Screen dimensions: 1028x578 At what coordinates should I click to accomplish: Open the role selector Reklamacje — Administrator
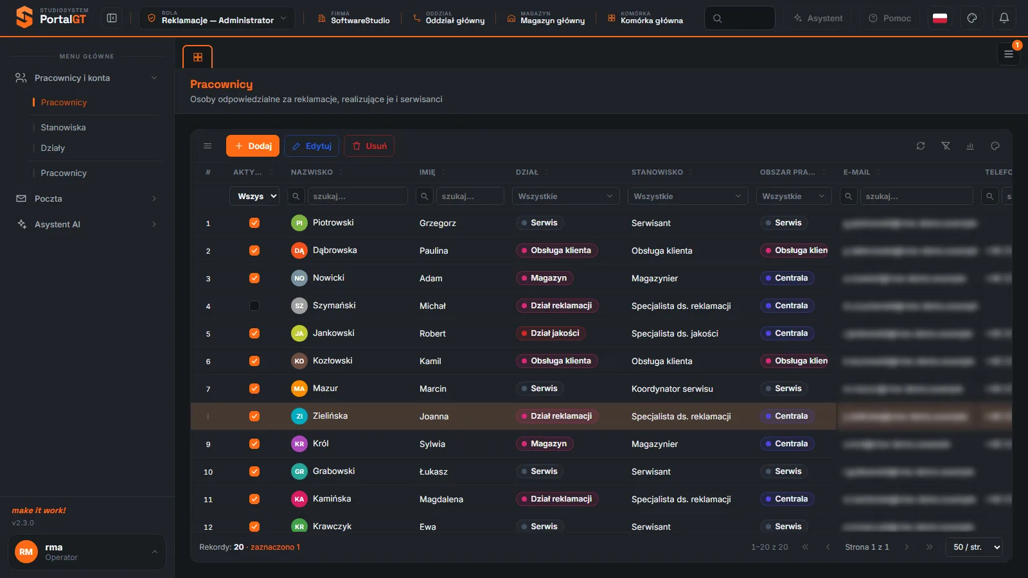coord(217,18)
